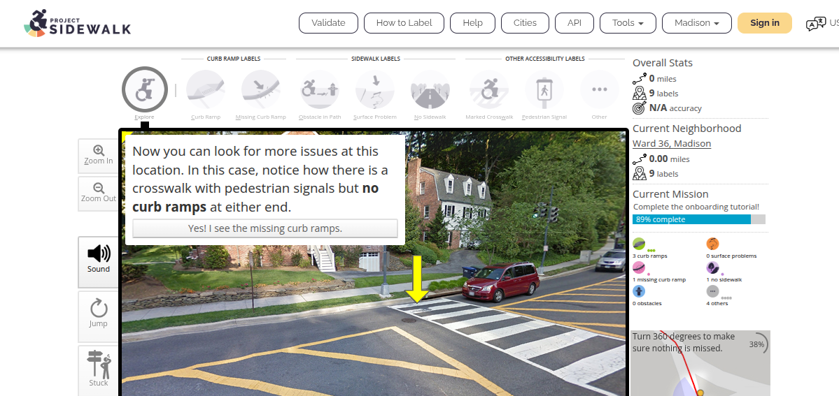Select the Explore mode icon
The width and height of the screenshot is (839, 396).
coord(144,89)
